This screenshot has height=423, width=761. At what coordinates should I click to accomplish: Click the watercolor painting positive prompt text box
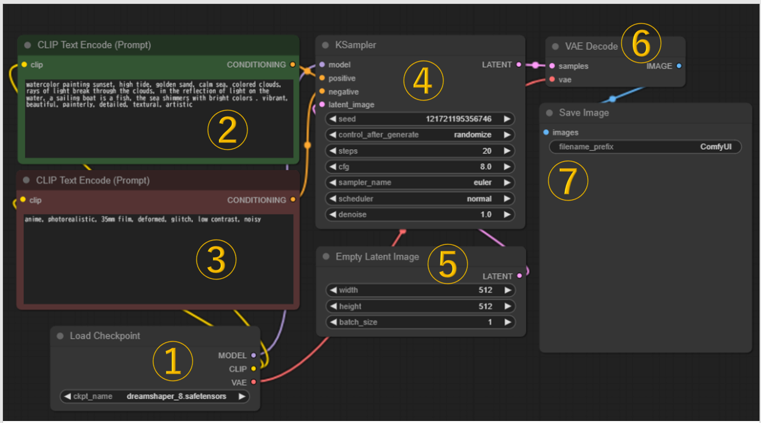click(x=158, y=118)
